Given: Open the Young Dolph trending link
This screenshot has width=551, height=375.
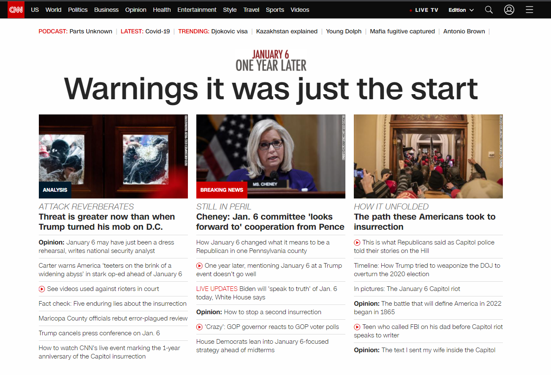Looking at the screenshot, I should (344, 31).
